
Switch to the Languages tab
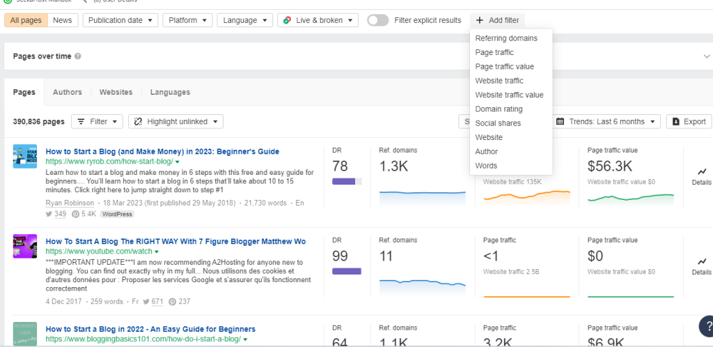coord(170,92)
